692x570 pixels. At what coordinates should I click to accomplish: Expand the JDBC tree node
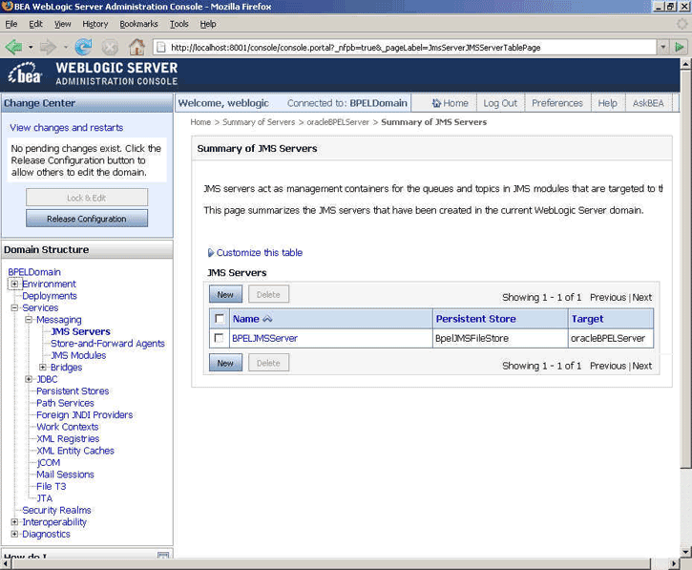point(29,379)
